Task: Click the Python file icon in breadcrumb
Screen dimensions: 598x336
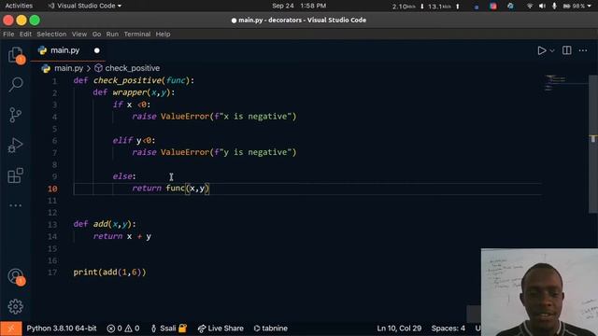Action: click(46, 68)
